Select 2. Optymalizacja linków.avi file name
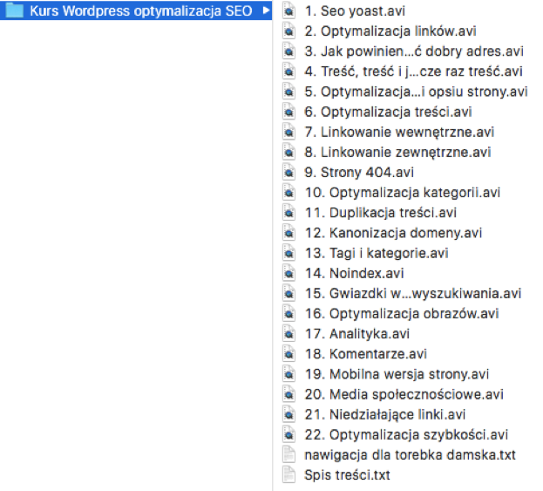The width and height of the screenshot is (543, 491). point(390,31)
